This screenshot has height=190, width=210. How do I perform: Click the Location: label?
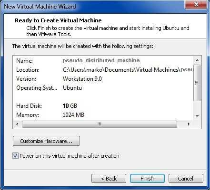point(28,70)
